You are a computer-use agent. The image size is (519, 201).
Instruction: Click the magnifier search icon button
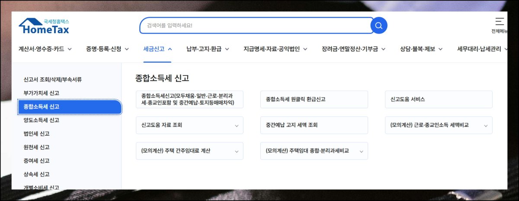[379, 25]
